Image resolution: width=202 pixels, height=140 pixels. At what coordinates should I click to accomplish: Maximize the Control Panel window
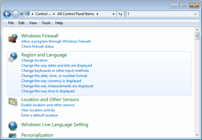(184, 6)
